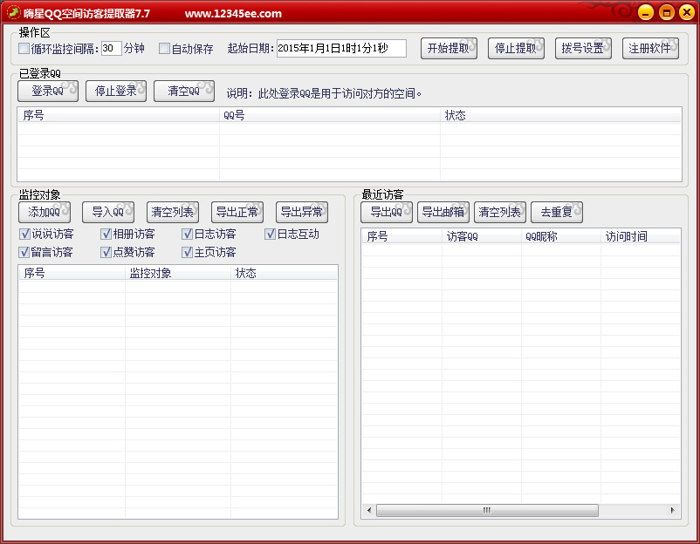The image size is (700, 544).
Task: Click the 监控对象 column header
Action: [177, 273]
